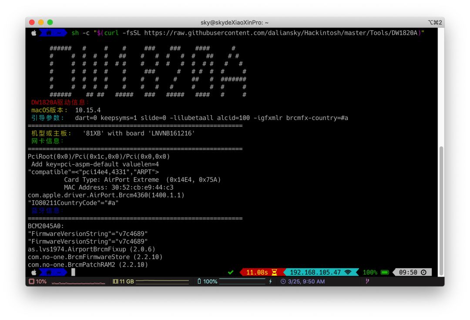Click the git branch icon in the status bar
Screen dimensions: 470x320
367,281
